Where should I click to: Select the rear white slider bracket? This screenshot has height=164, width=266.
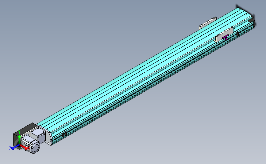tap(208, 23)
